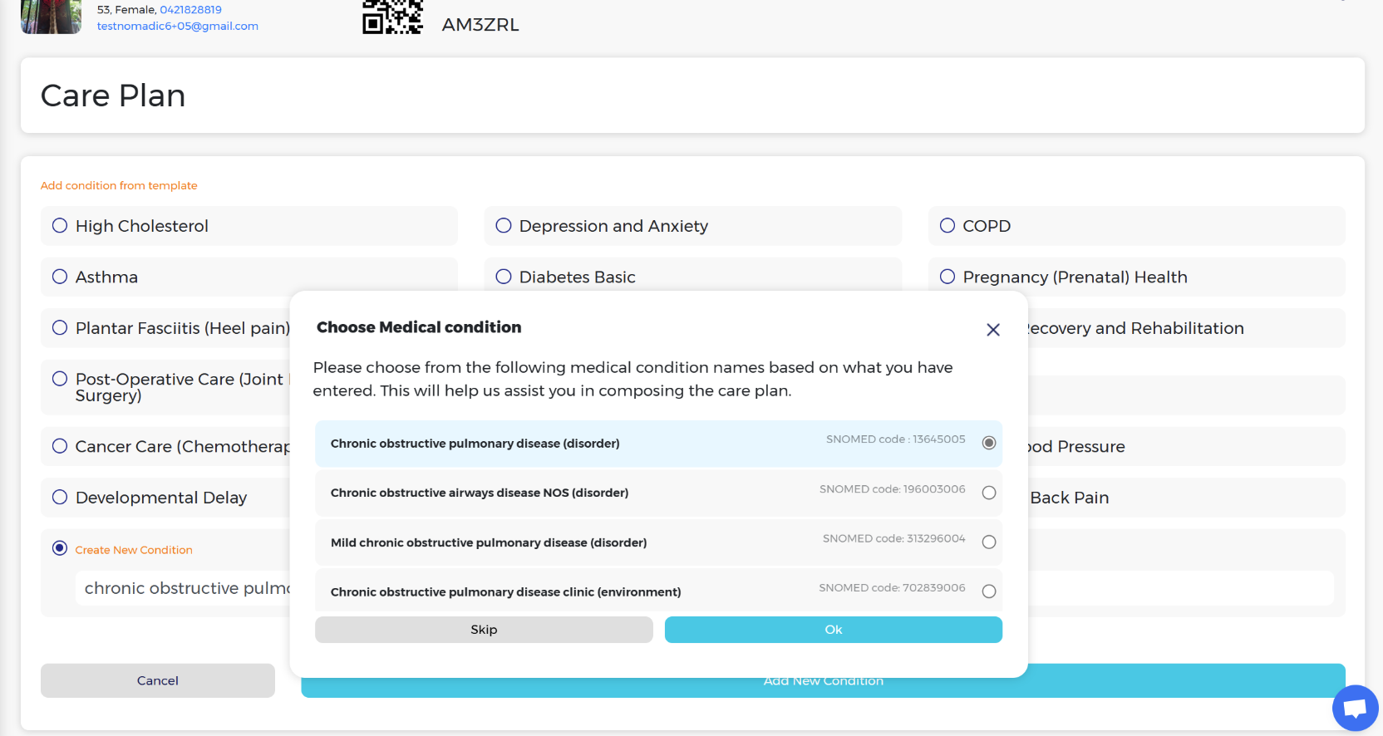Click the patient phone number link
1383x736 pixels.
pyautogui.click(x=190, y=10)
